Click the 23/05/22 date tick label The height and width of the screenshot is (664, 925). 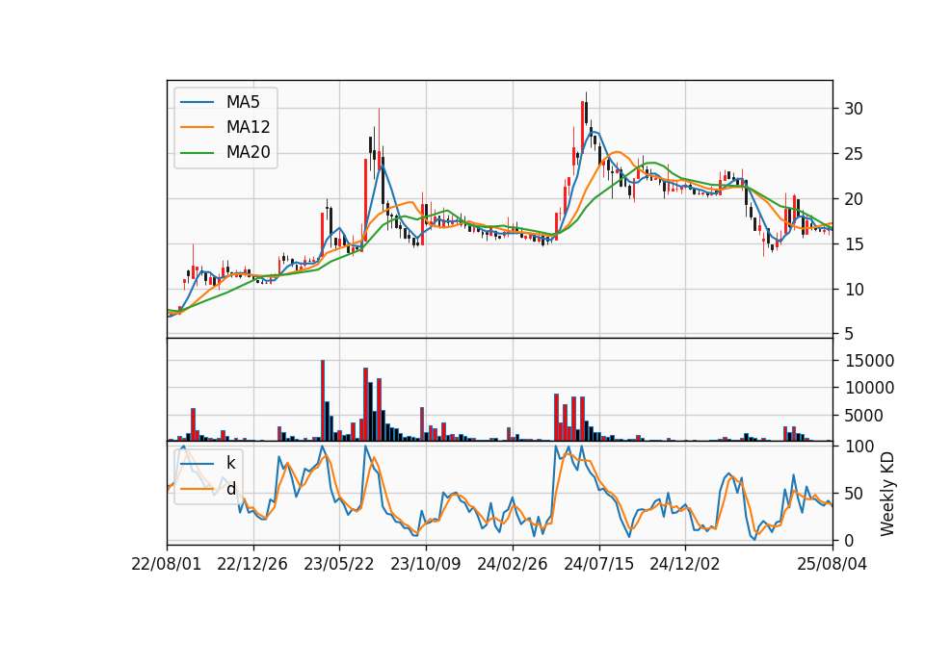coord(339,564)
